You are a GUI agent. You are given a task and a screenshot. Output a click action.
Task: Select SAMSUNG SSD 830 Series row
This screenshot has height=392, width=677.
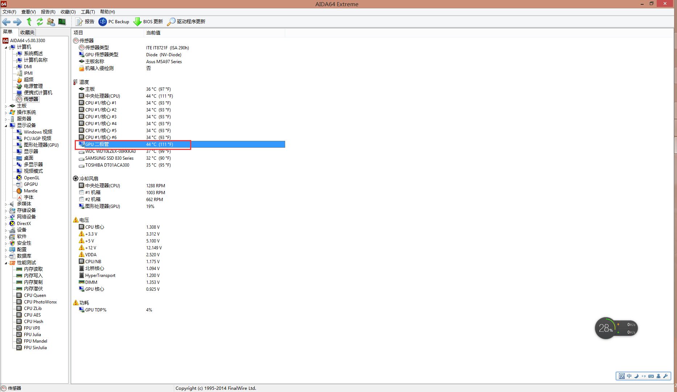(181, 158)
